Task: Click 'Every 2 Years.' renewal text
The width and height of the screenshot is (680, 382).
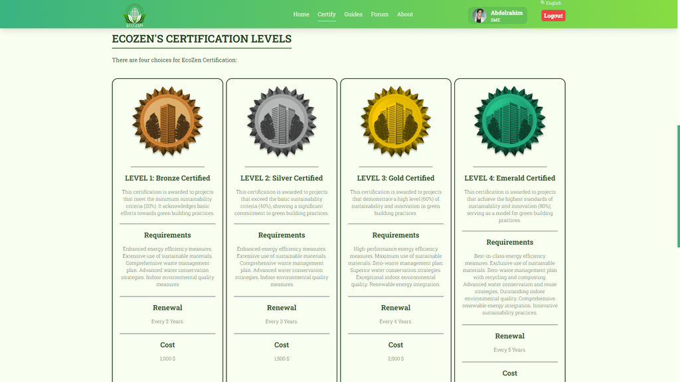Action: pos(167,322)
